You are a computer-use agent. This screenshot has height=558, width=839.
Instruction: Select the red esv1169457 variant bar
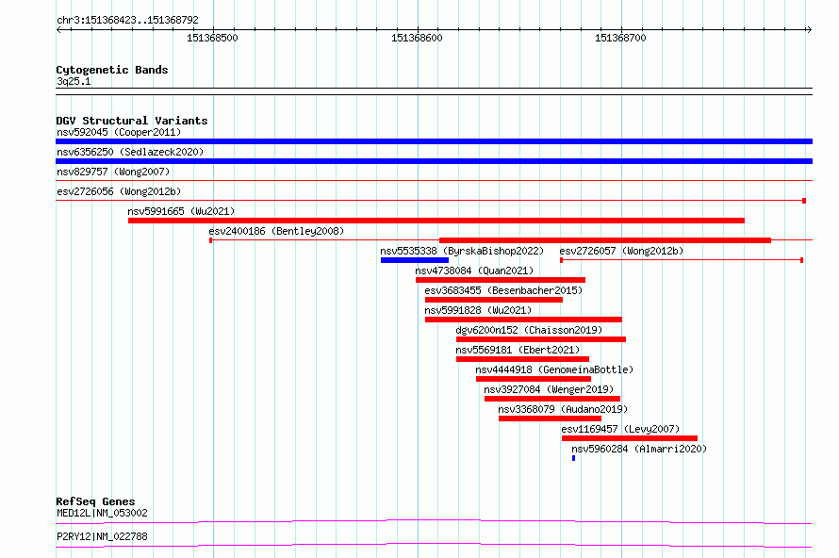630,438
